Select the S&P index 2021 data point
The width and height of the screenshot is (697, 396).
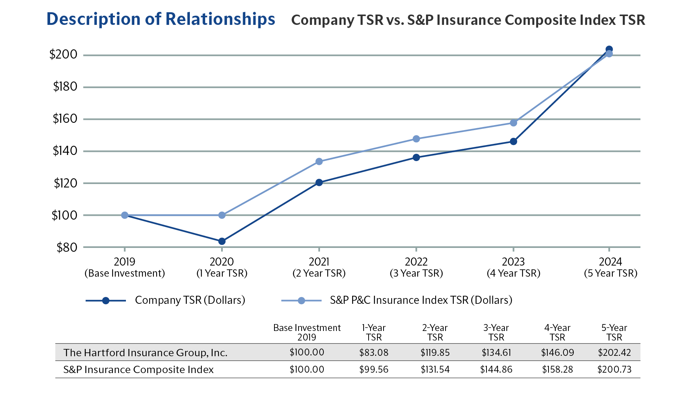[319, 161]
